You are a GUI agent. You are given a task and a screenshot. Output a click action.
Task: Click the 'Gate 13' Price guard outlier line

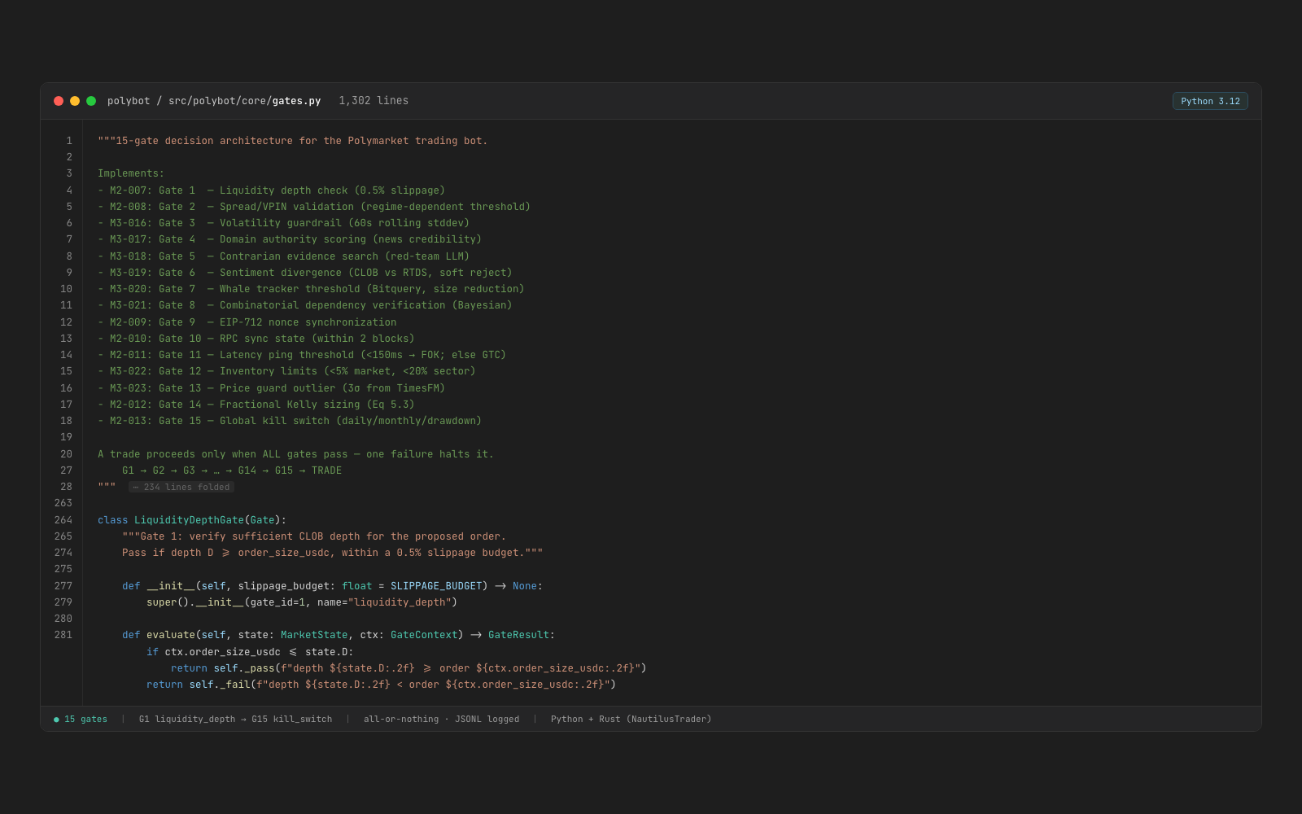[271, 388]
